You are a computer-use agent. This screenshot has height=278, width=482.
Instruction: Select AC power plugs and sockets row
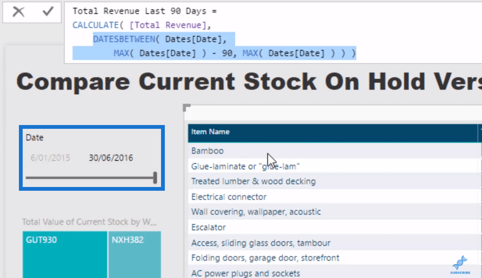pyautogui.click(x=335, y=273)
